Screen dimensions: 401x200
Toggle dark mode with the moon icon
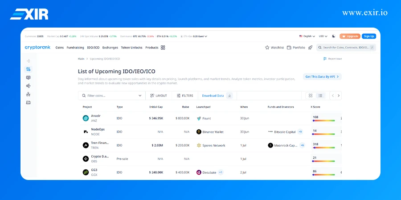[333, 36]
